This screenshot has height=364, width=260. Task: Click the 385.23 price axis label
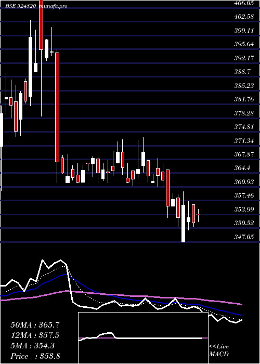243,86
